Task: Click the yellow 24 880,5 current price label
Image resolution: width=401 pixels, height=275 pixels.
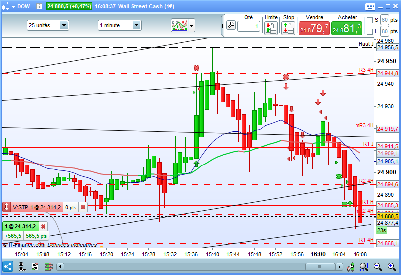Action: click(x=388, y=216)
